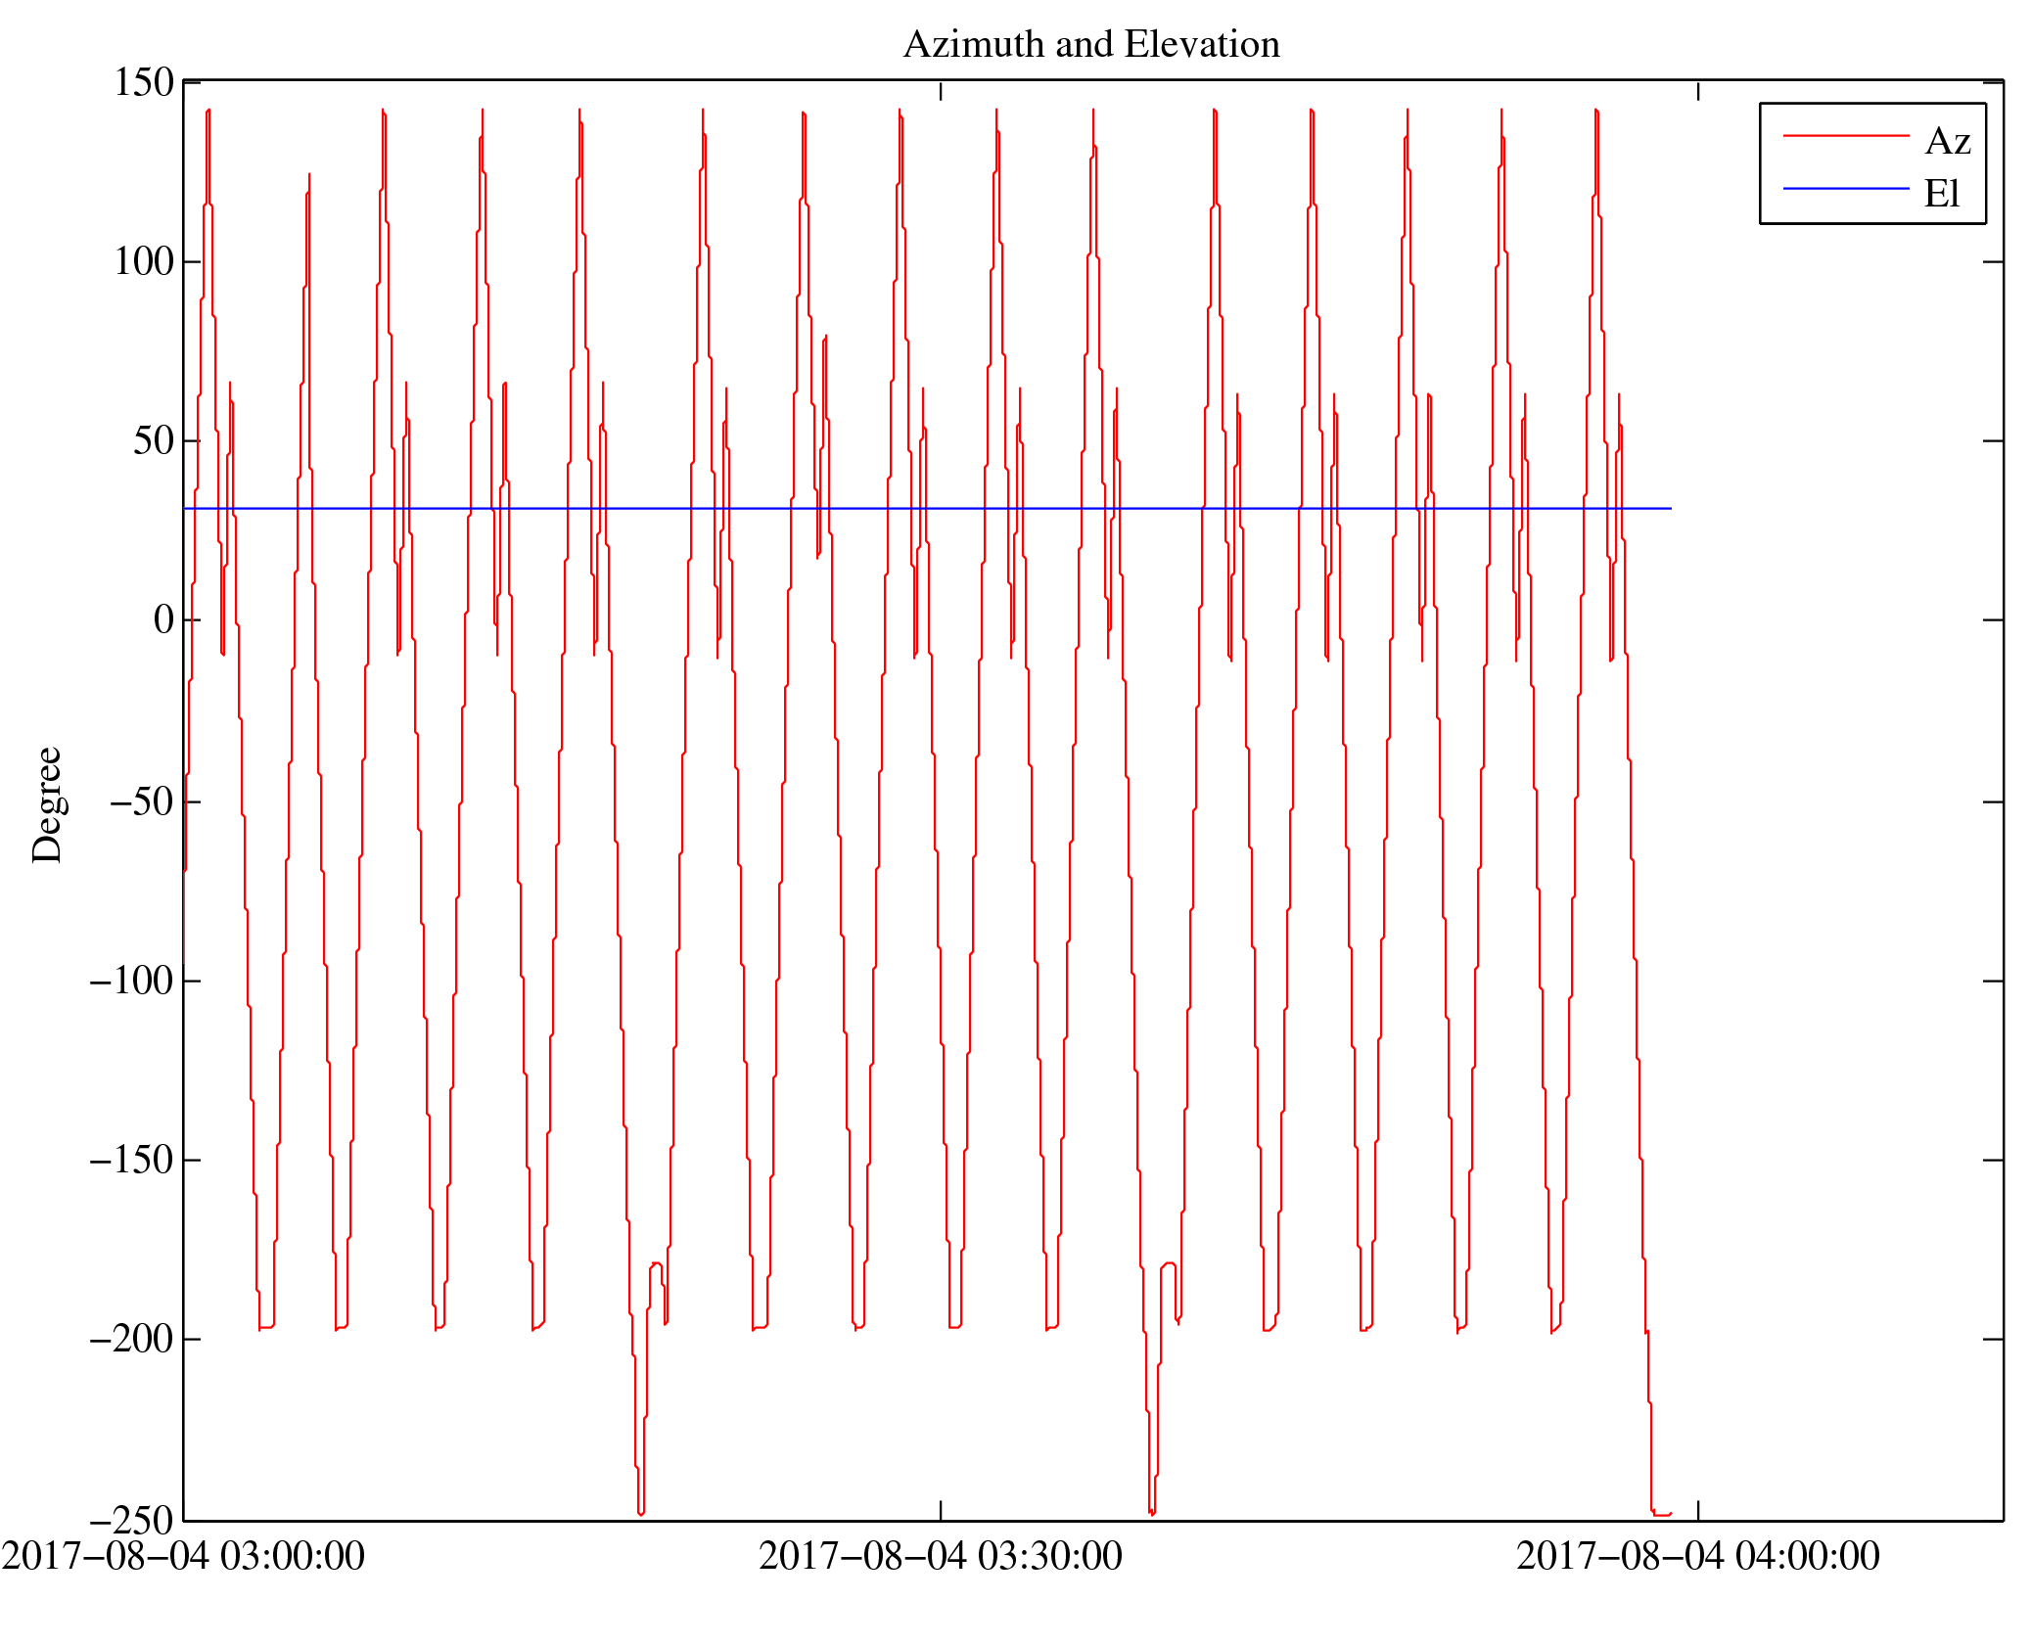Screen dimensions: 2031x1647
Task: Click the blue El line sample in legend
Action: point(1846,188)
